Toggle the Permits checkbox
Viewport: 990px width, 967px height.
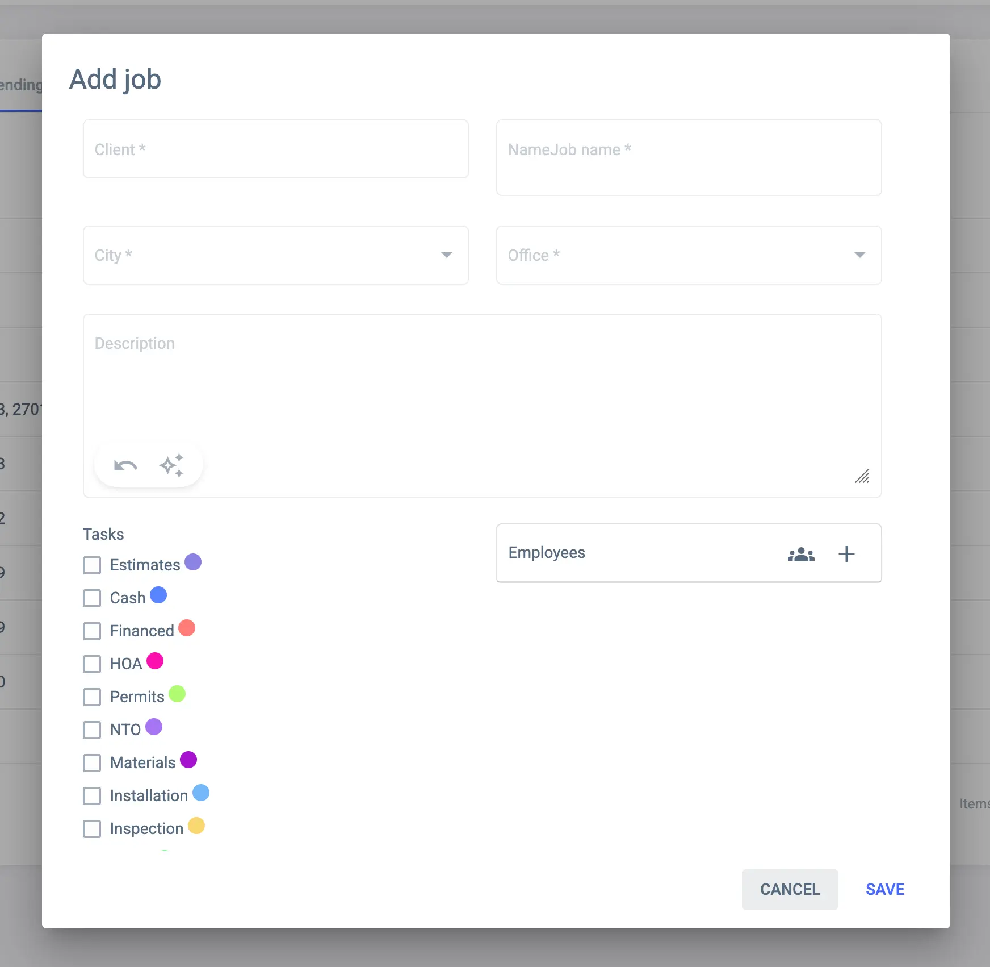(92, 697)
